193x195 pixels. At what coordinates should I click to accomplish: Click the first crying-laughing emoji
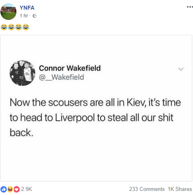(x=4, y=27)
